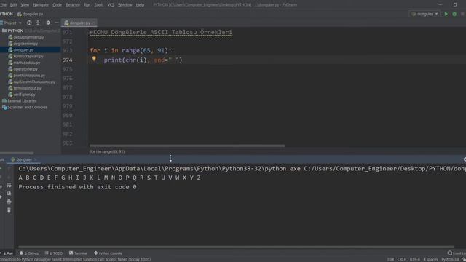
Task: Open the Refactor menu
Action: tap(73, 5)
